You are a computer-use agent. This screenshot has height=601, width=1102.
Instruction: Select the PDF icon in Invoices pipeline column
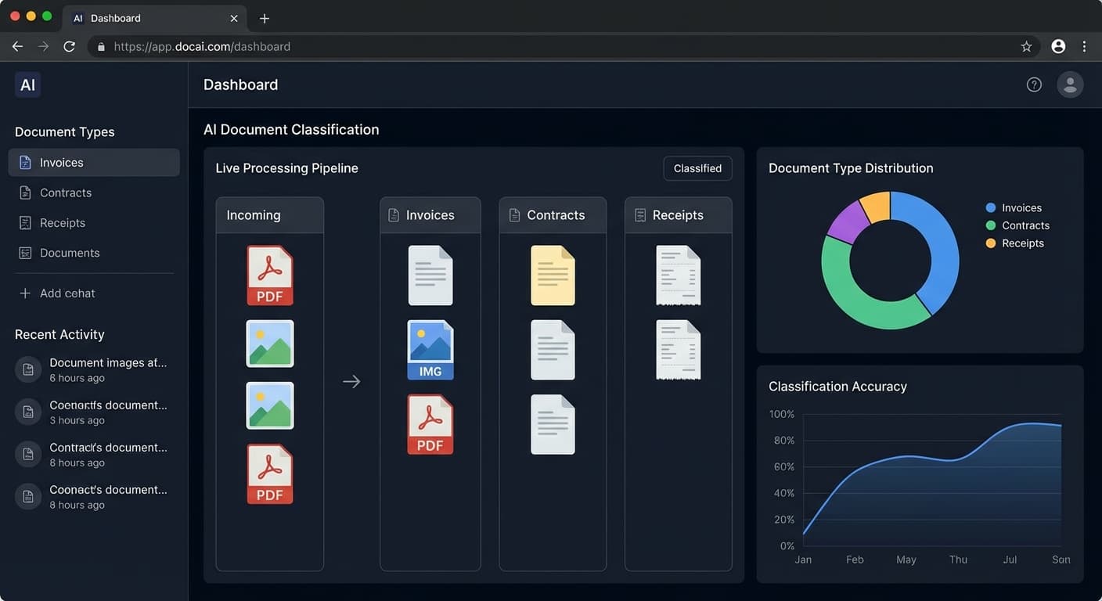click(x=430, y=424)
